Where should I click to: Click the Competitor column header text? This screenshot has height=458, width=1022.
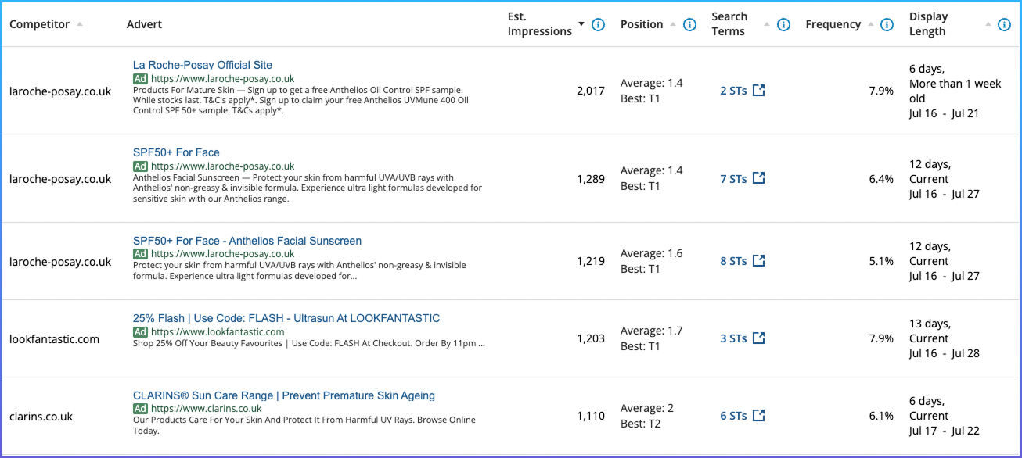click(x=39, y=24)
